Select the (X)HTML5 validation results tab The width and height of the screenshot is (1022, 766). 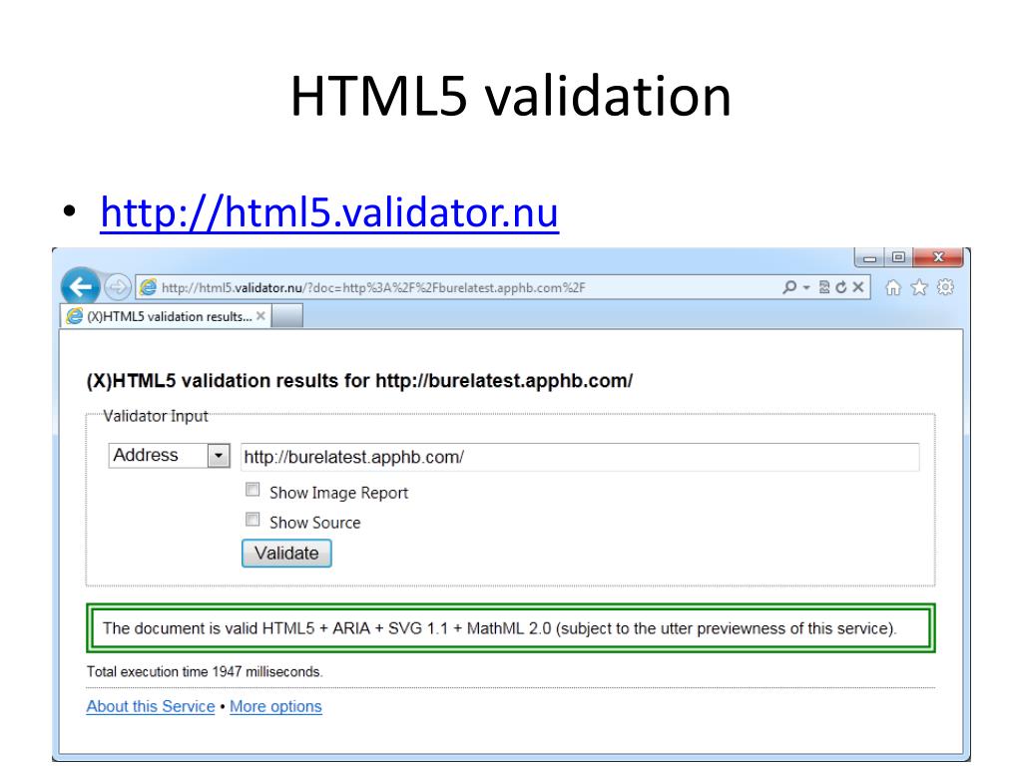click(167, 316)
